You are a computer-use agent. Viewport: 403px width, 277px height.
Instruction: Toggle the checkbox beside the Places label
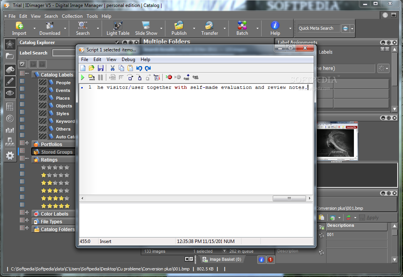point(22,96)
